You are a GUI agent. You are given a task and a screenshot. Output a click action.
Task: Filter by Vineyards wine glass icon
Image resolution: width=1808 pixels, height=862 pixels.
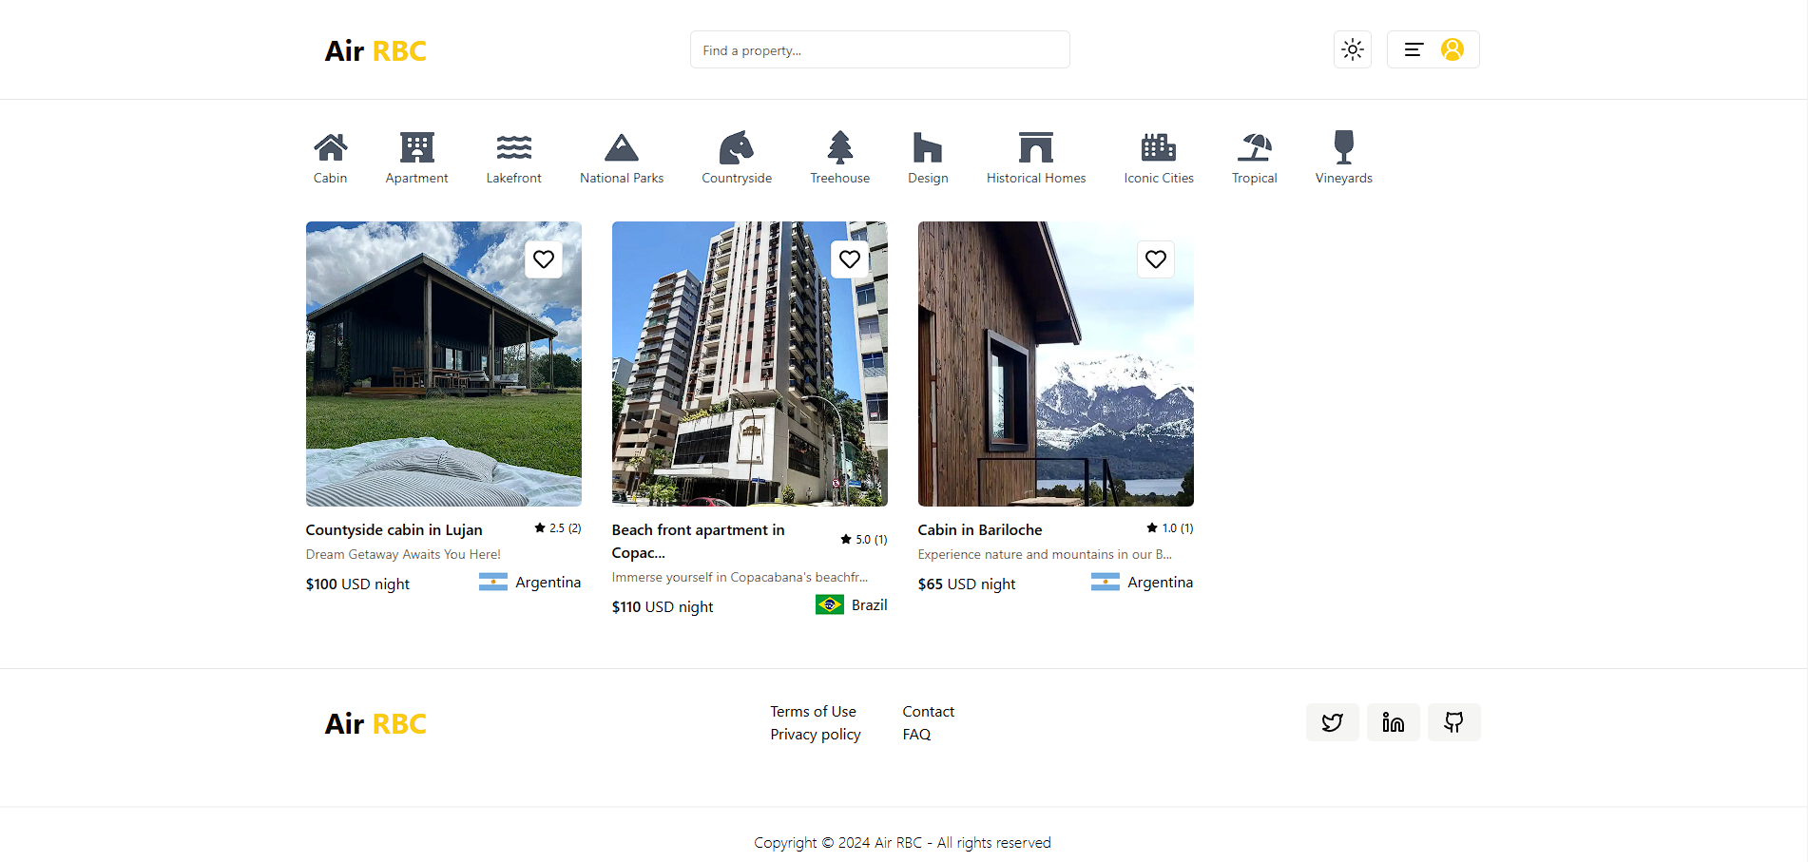pos(1343,148)
